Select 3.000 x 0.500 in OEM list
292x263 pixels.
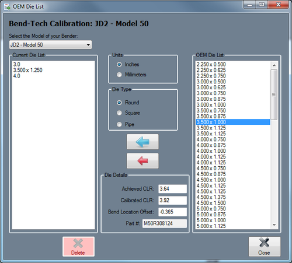[x=233, y=82]
